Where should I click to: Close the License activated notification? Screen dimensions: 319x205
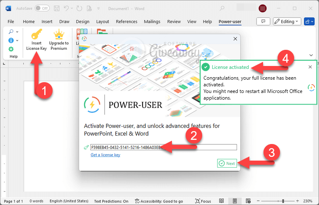pos(310,67)
